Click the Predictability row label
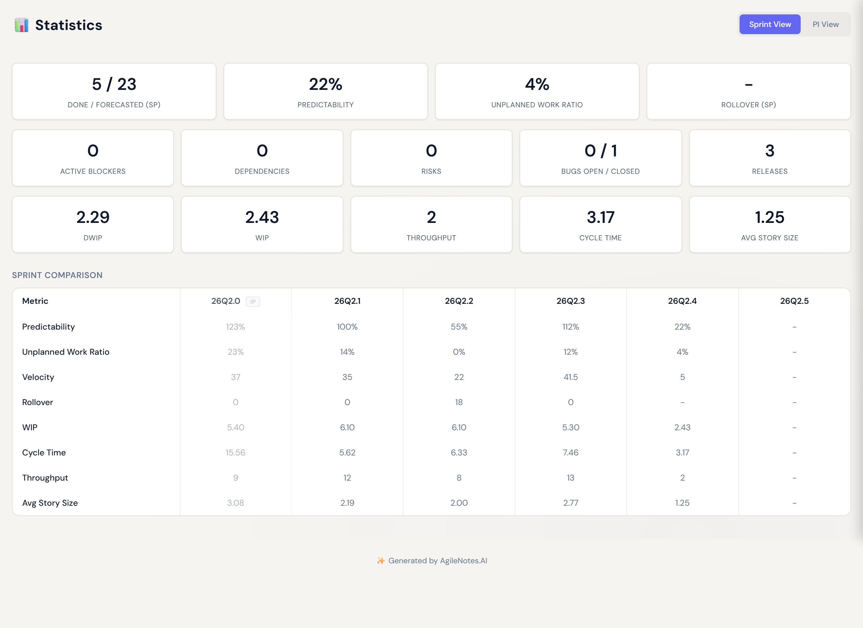The width and height of the screenshot is (863, 628). (x=48, y=327)
